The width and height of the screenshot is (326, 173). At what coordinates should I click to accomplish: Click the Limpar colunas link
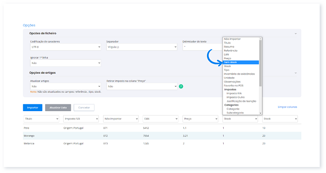(x=287, y=107)
